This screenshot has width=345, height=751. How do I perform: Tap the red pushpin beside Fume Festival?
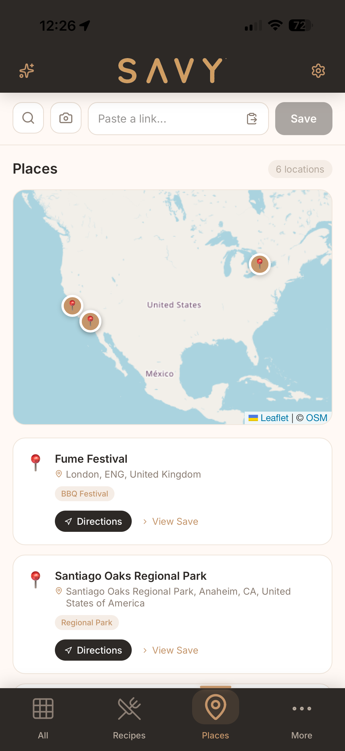(36, 462)
